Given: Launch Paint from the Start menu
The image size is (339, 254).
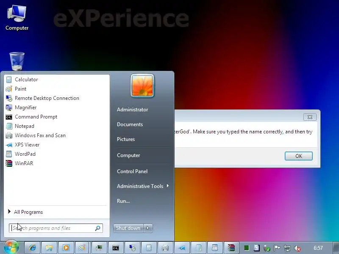Looking at the screenshot, I should [57, 89].
